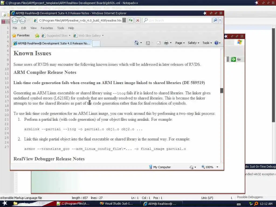The width and height of the screenshot is (276, 207).
Task: Select the ARM RealView Release Notes tab
Action: [52, 43]
